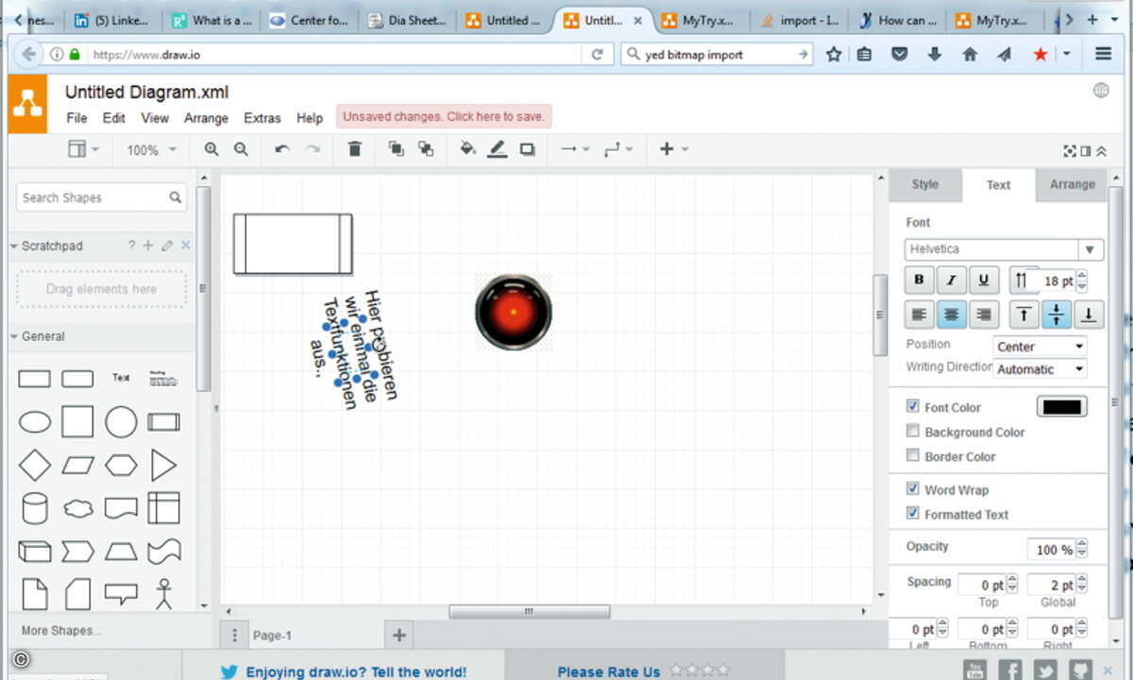
Task: Toggle the Formatted Text checkbox
Action: pos(912,514)
